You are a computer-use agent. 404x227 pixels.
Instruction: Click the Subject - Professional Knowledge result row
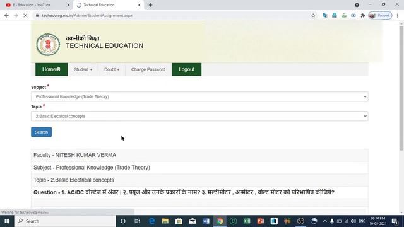coord(199,168)
